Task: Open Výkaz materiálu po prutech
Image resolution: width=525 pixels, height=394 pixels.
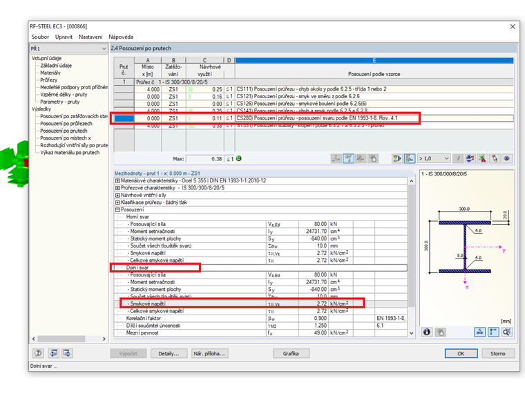Action: [x=70, y=153]
